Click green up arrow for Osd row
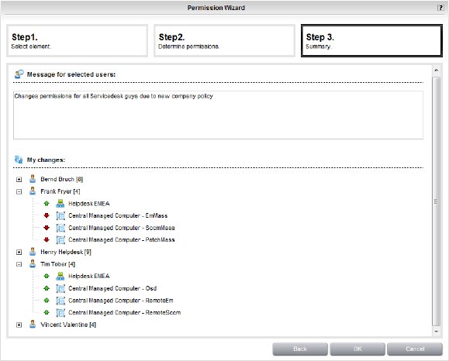The height and width of the screenshot is (361, 449). [x=47, y=288]
